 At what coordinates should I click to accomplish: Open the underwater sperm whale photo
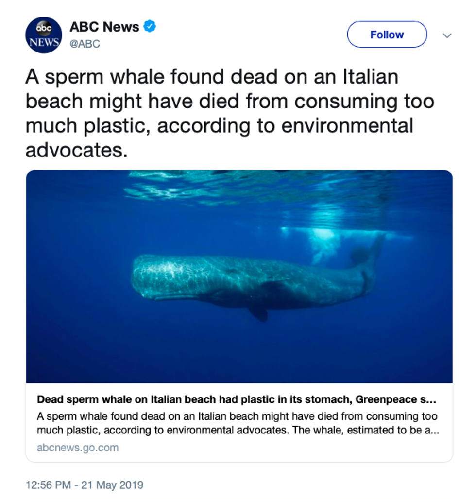point(239,276)
